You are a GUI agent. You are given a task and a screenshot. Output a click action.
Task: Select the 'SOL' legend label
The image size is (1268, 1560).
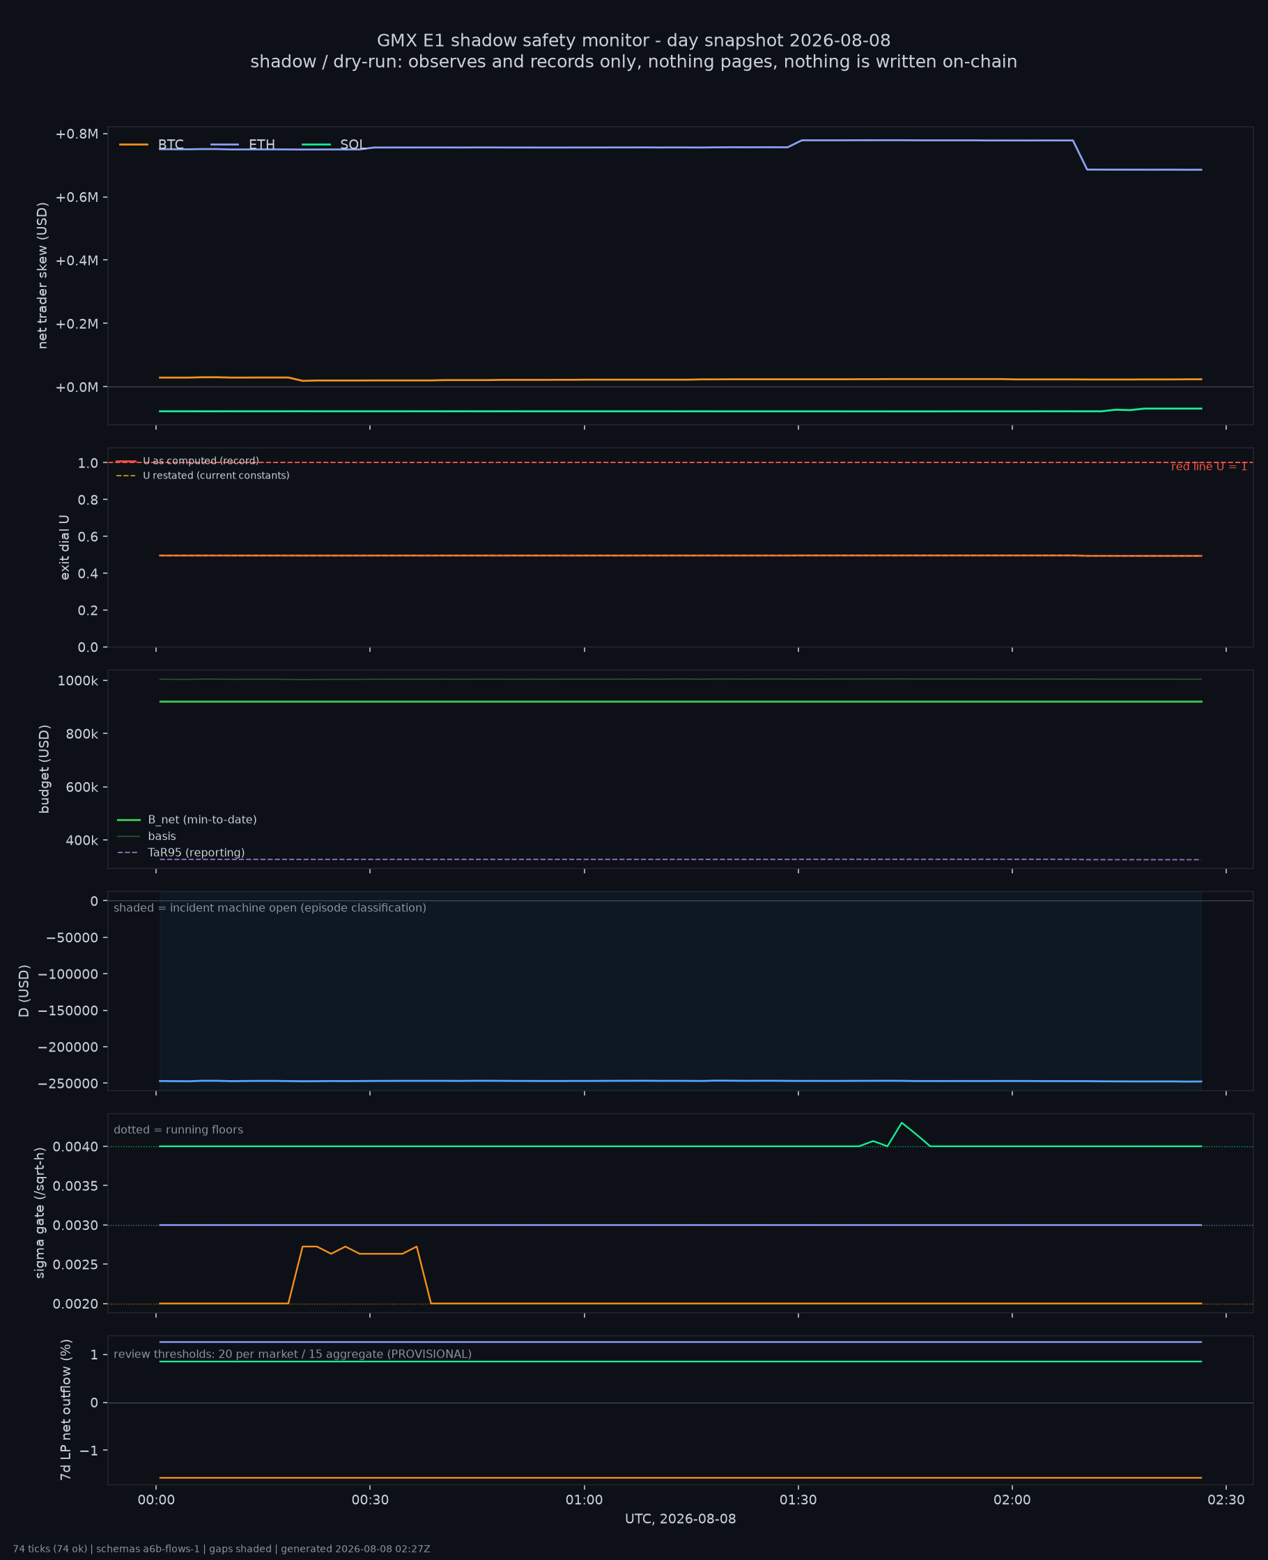point(352,145)
